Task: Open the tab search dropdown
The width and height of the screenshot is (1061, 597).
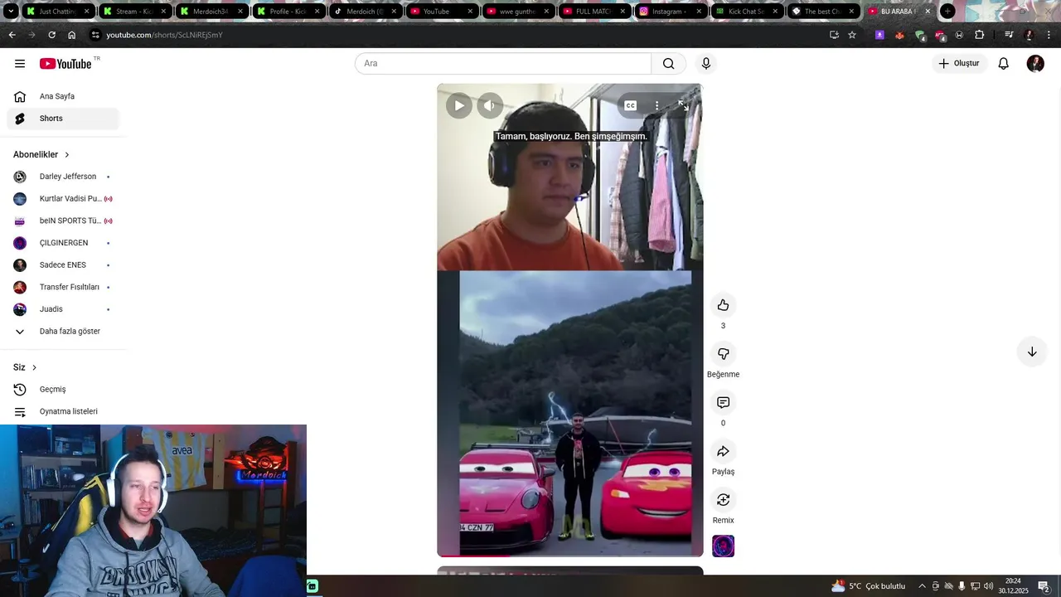Action: [11, 12]
